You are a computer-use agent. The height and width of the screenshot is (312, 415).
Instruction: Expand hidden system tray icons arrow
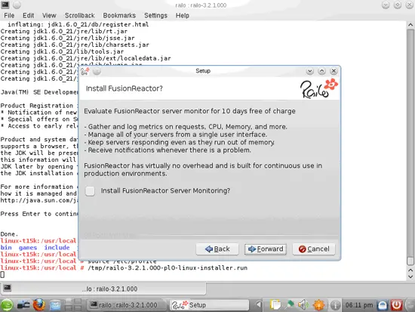(259, 305)
